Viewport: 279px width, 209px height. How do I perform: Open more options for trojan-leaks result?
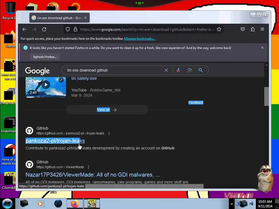109,133
